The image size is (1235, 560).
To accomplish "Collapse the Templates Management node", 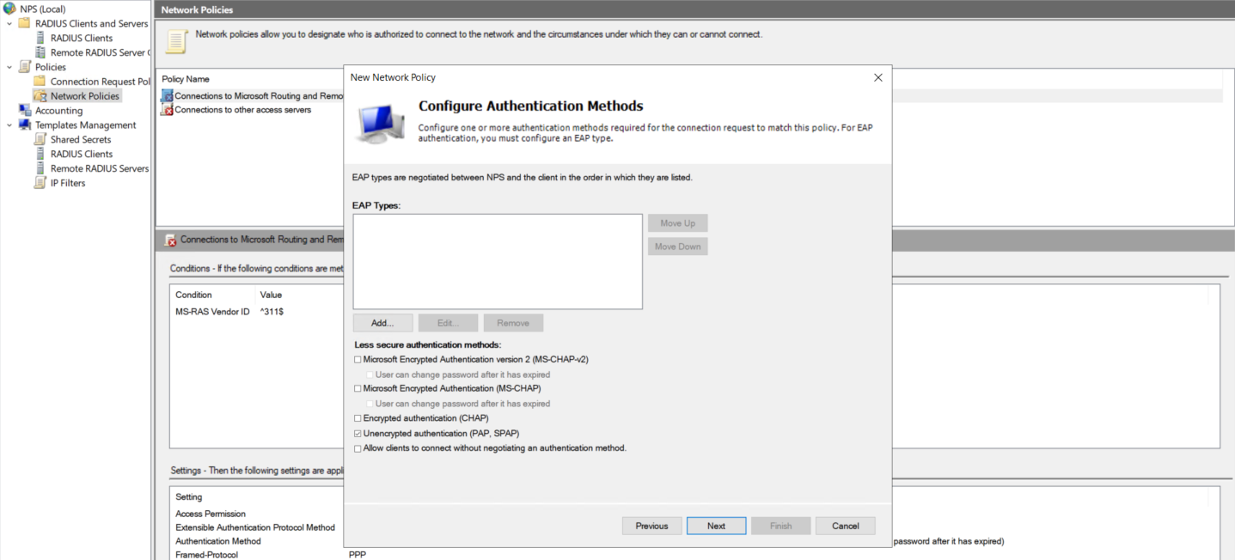I will (x=9, y=125).
